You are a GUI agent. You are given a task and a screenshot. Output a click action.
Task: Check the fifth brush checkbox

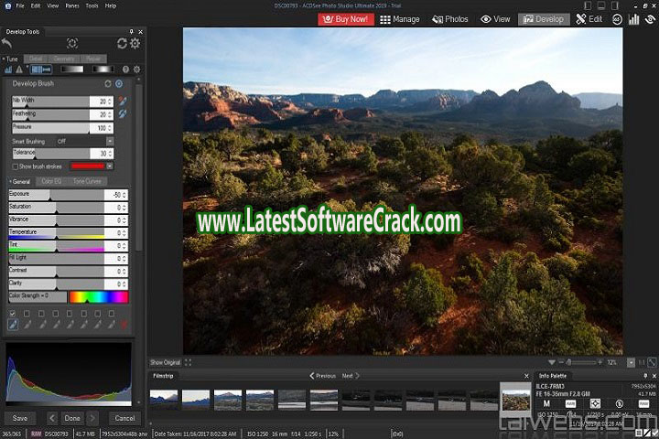click(x=69, y=314)
